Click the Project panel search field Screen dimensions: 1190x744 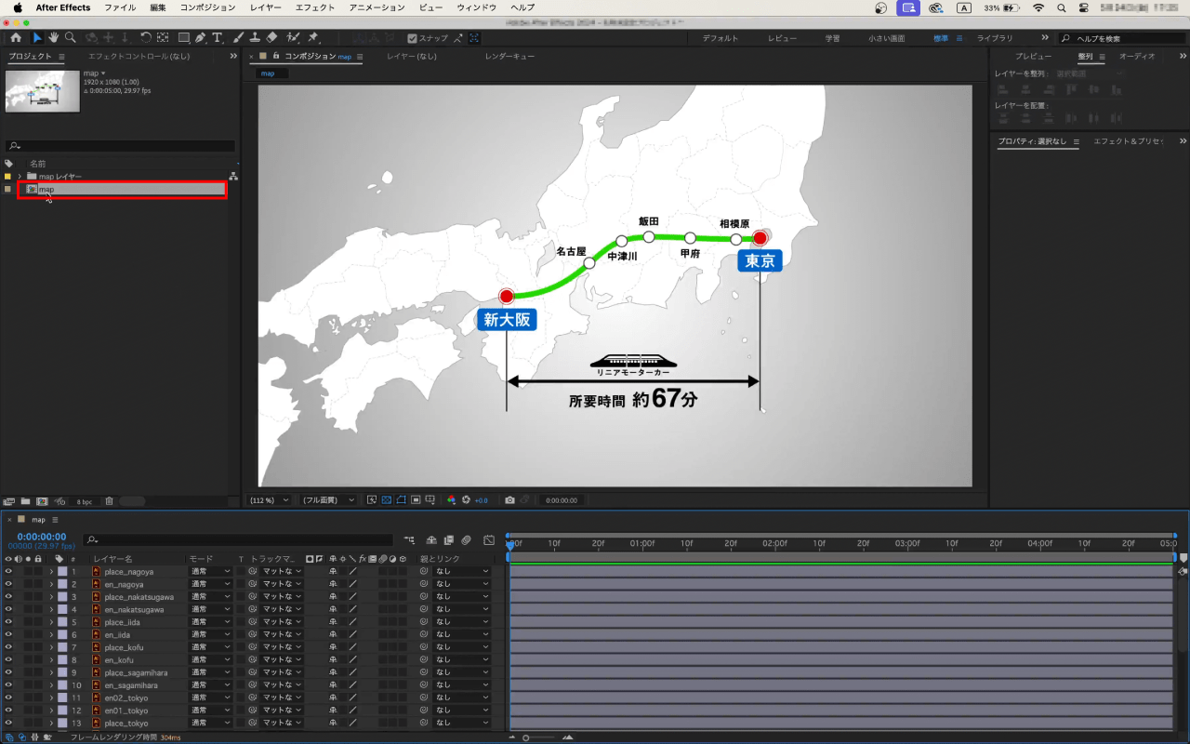pos(120,146)
